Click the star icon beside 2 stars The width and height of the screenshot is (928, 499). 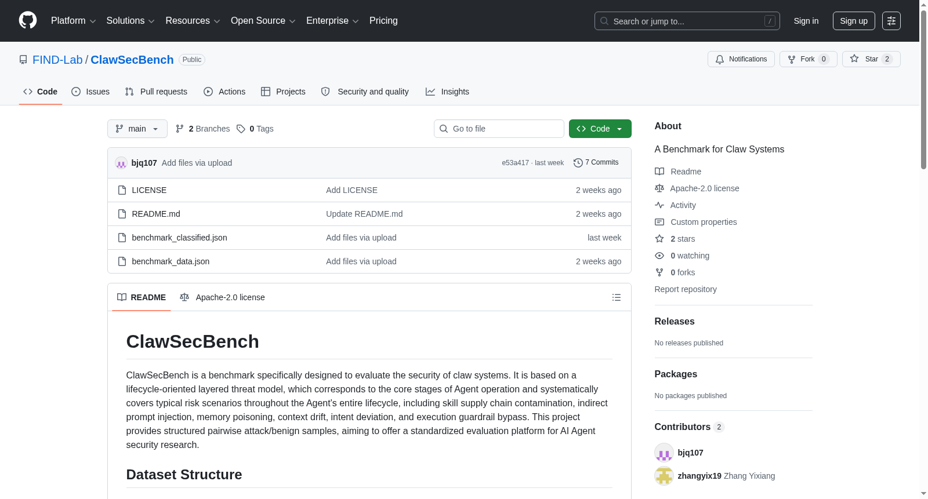tap(659, 239)
